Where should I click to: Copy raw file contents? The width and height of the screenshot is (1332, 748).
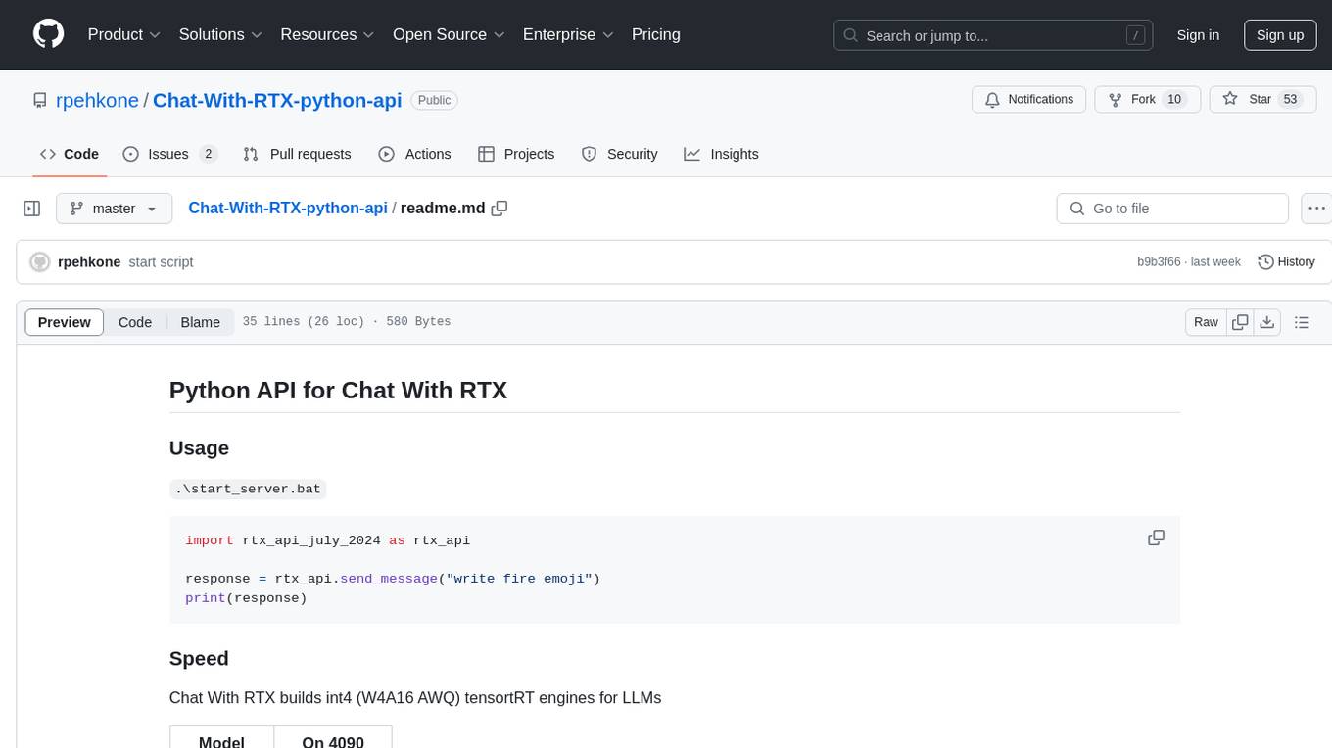click(x=1241, y=322)
